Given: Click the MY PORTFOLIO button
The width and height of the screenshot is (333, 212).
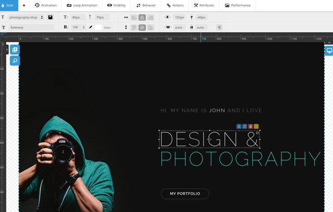Looking at the screenshot, I should tap(185, 194).
